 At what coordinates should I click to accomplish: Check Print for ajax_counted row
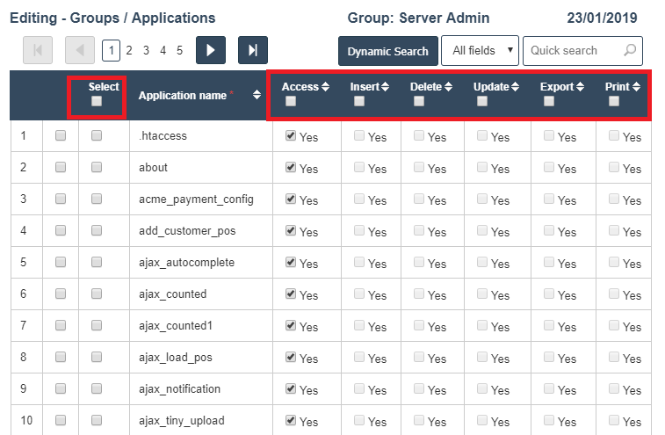tap(614, 294)
